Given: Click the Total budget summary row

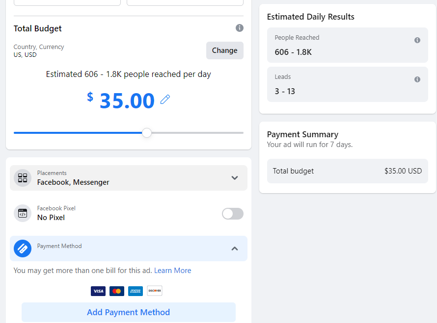Looking at the screenshot, I should pyautogui.click(x=347, y=171).
